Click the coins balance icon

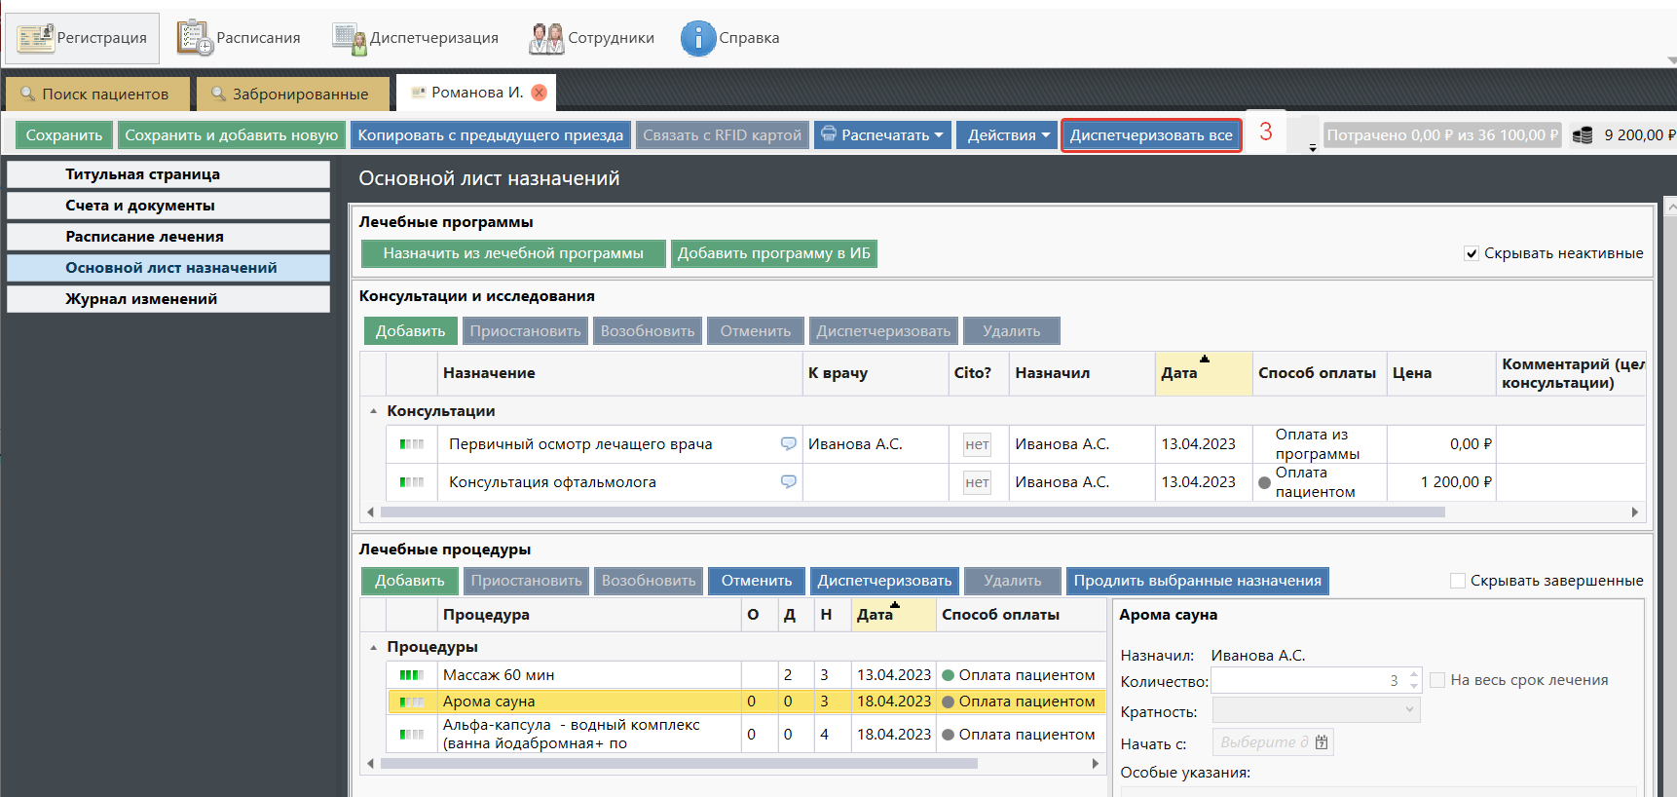coord(1583,135)
